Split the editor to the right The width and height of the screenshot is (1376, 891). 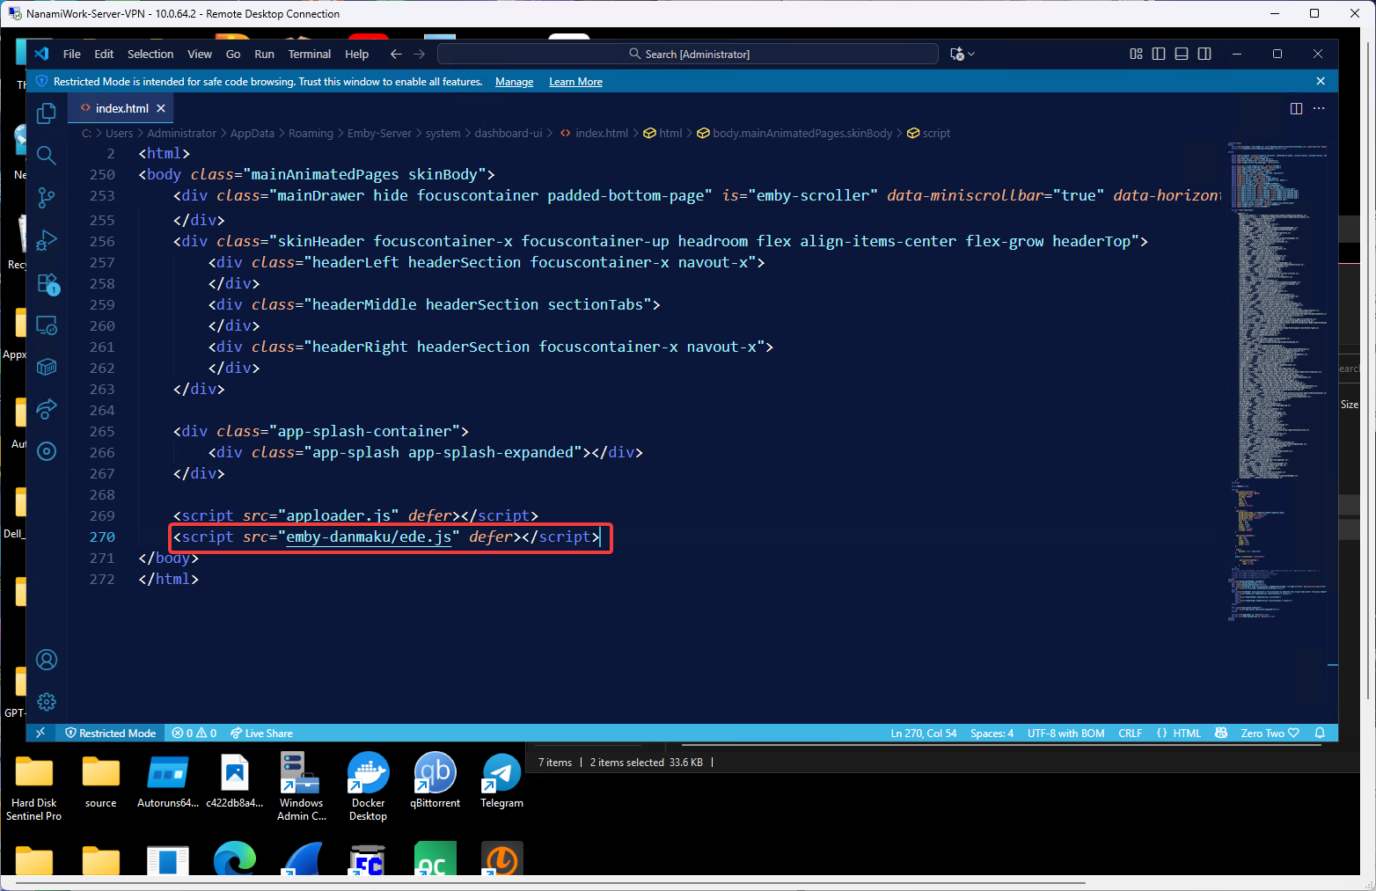(x=1296, y=108)
